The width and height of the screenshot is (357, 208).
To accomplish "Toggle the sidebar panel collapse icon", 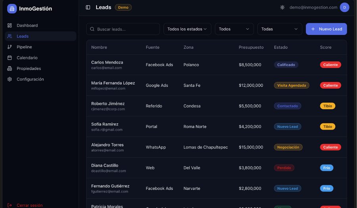I will coord(88,8).
